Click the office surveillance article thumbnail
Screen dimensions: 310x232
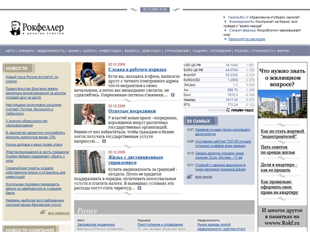pyautogui.click(x=90, y=74)
